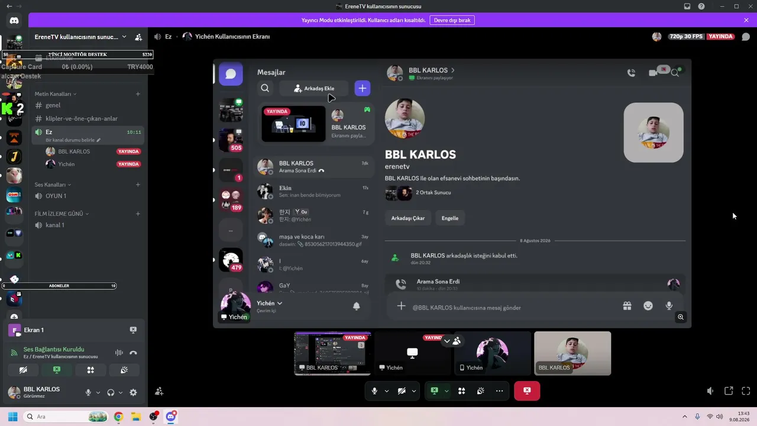Add a channel to FİLM İZLEME GÜNÜ with the plus
Viewport: 757px width, 426px height.
138,214
